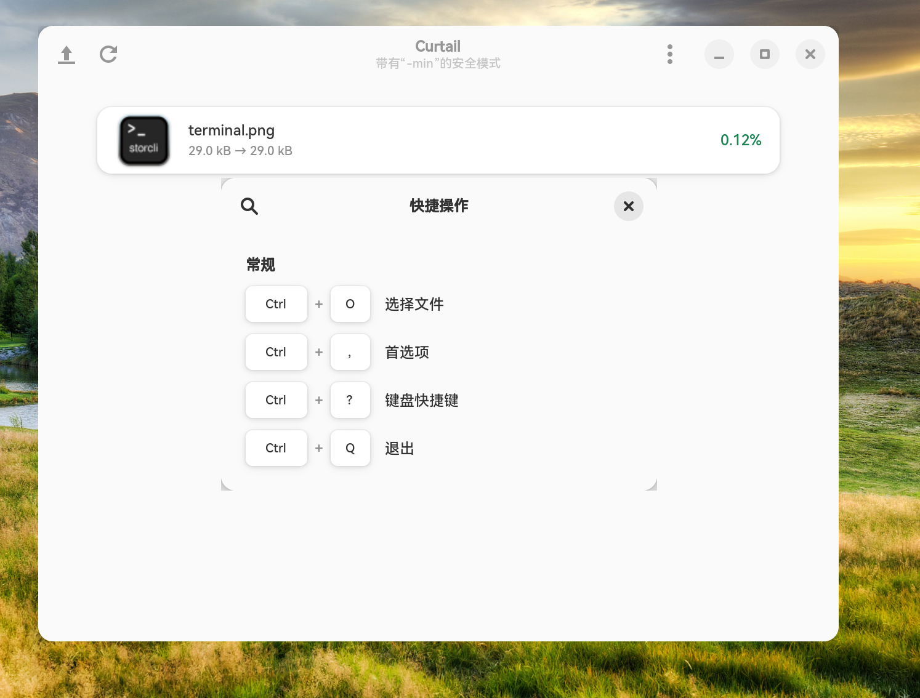Click the magnifier icon at top of 快捷操作
This screenshot has width=920, height=698.
tap(249, 206)
